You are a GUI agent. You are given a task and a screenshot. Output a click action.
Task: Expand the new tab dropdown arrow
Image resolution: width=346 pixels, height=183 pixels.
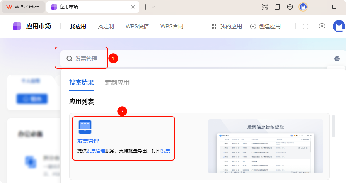point(153,7)
